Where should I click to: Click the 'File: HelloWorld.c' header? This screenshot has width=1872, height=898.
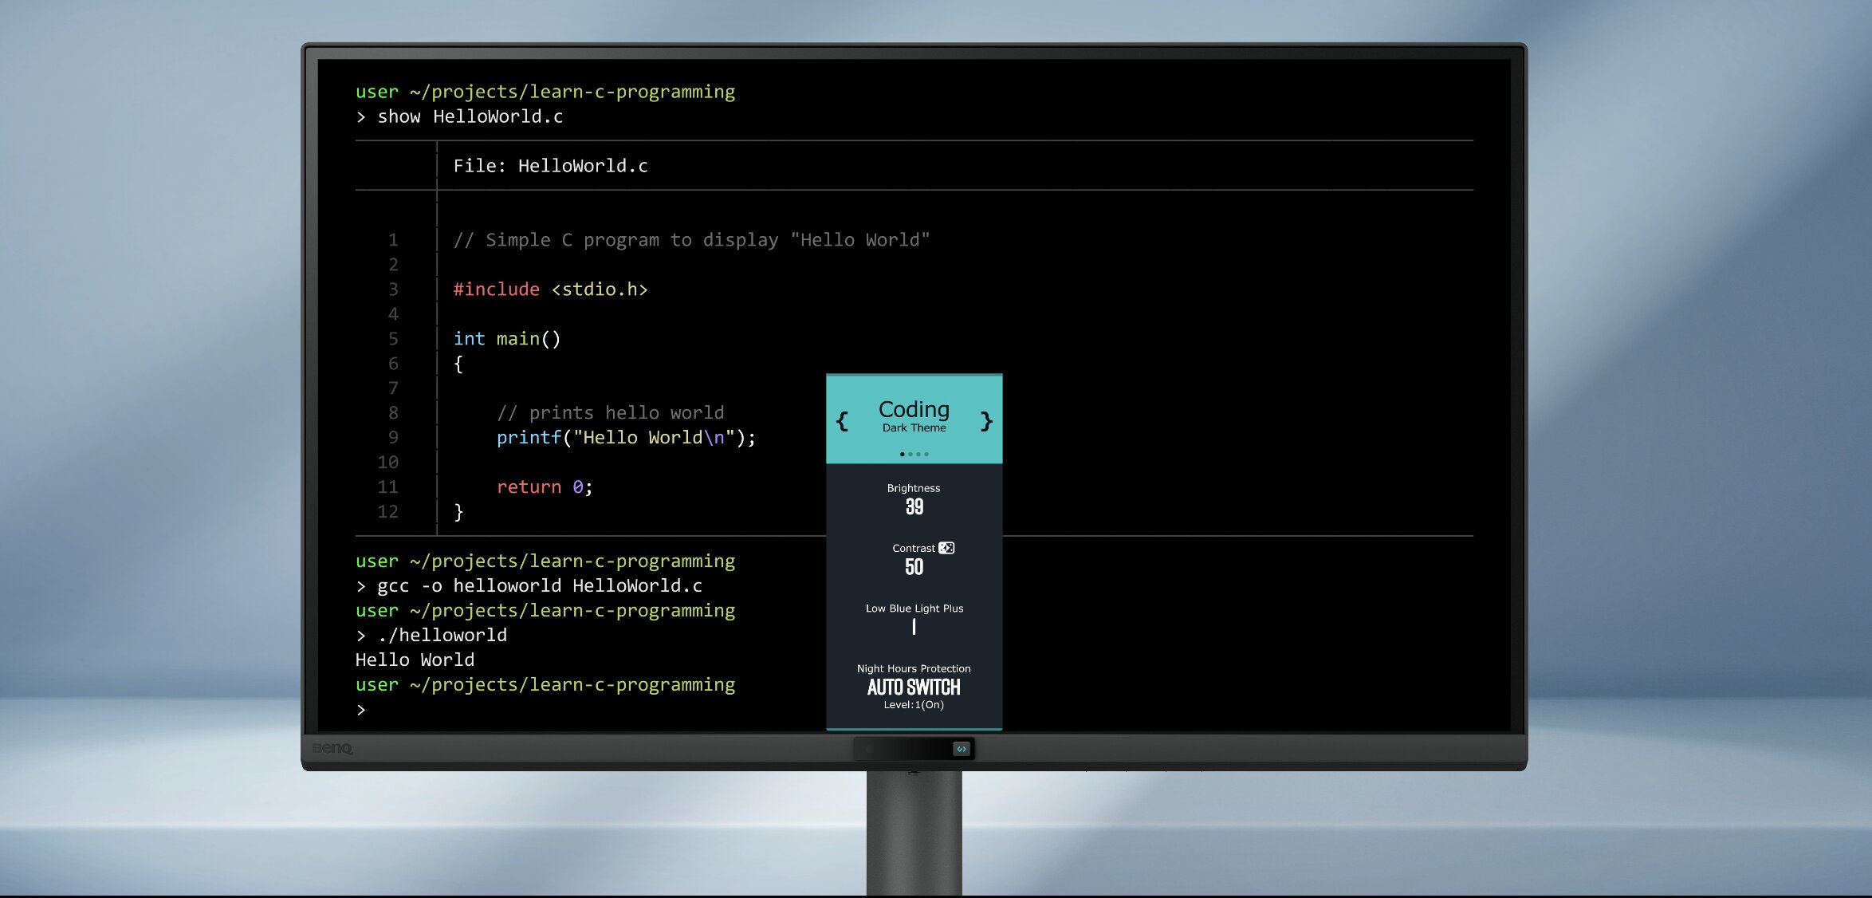(550, 166)
